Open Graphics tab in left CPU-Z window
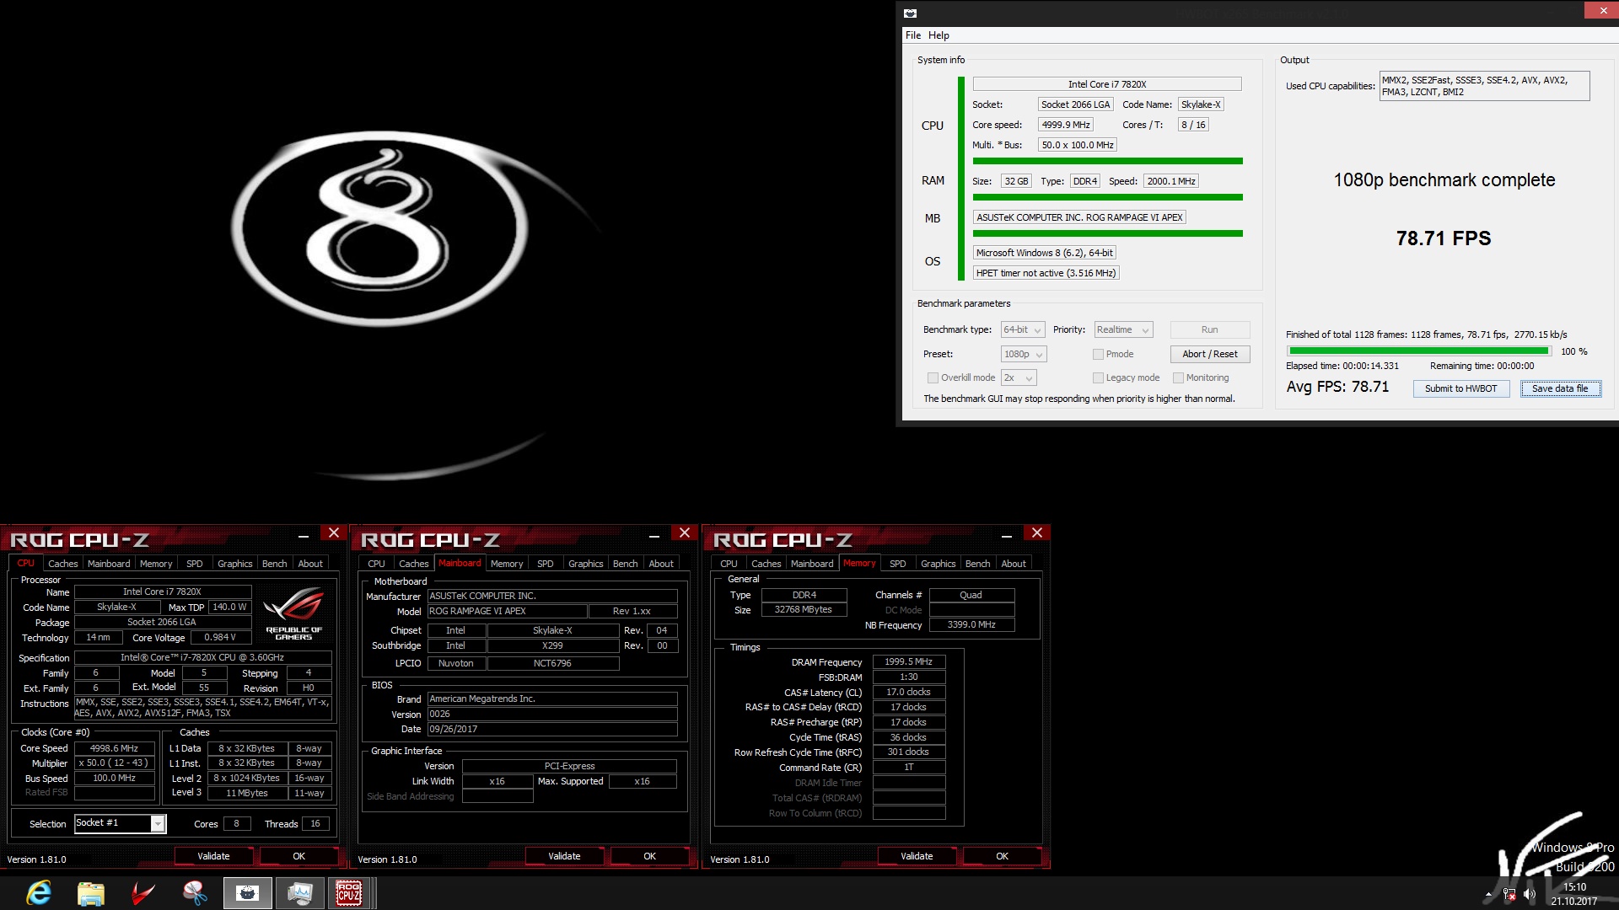Image resolution: width=1619 pixels, height=910 pixels. [234, 564]
